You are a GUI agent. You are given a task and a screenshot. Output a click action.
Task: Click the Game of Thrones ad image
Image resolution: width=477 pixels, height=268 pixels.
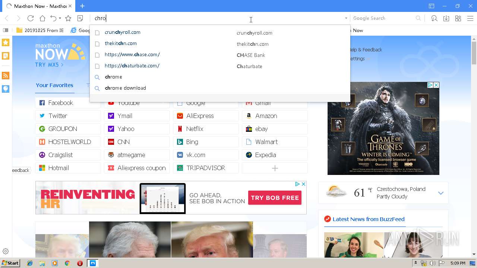[383, 128]
